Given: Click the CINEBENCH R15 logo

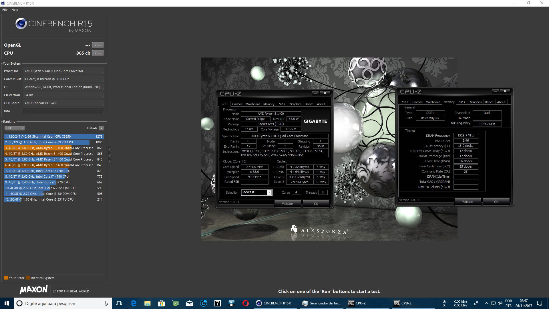Looking at the screenshot, I should (54, 25).
